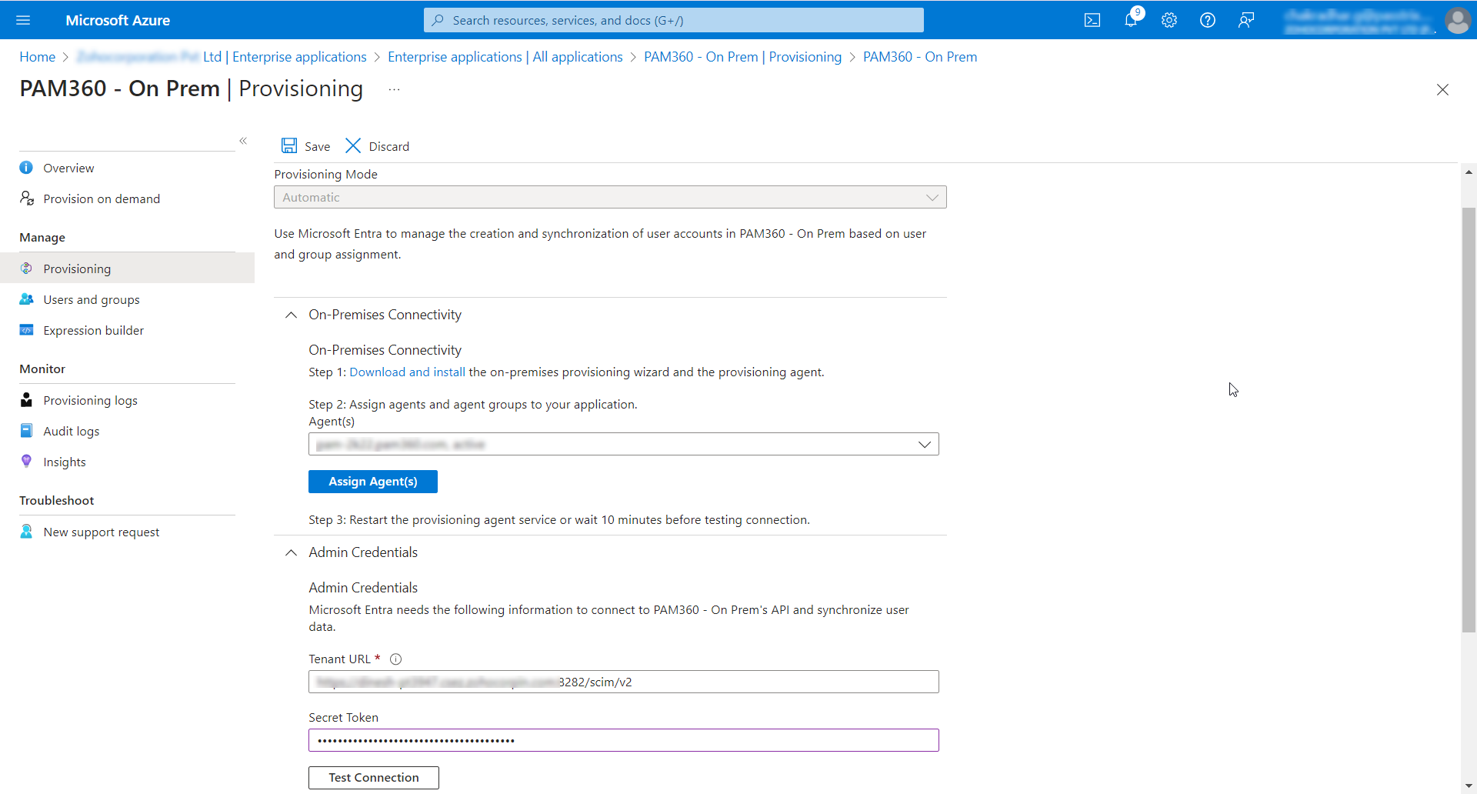Click the Tenant URL info icon
Screen dimensions: 1477x794
(x=396, y=659)
